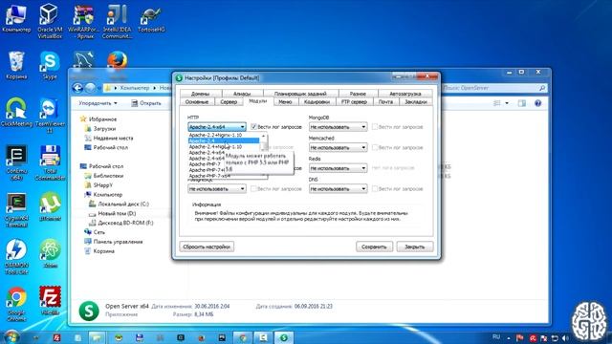612x344 pixels.
Task: Select Загрузки in Explorer navigation tree
Action: 104,129
